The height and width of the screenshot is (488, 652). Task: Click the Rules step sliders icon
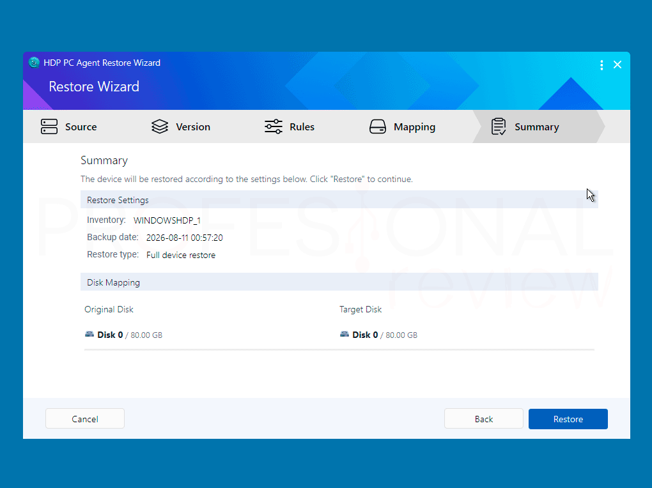coord(273,126)
